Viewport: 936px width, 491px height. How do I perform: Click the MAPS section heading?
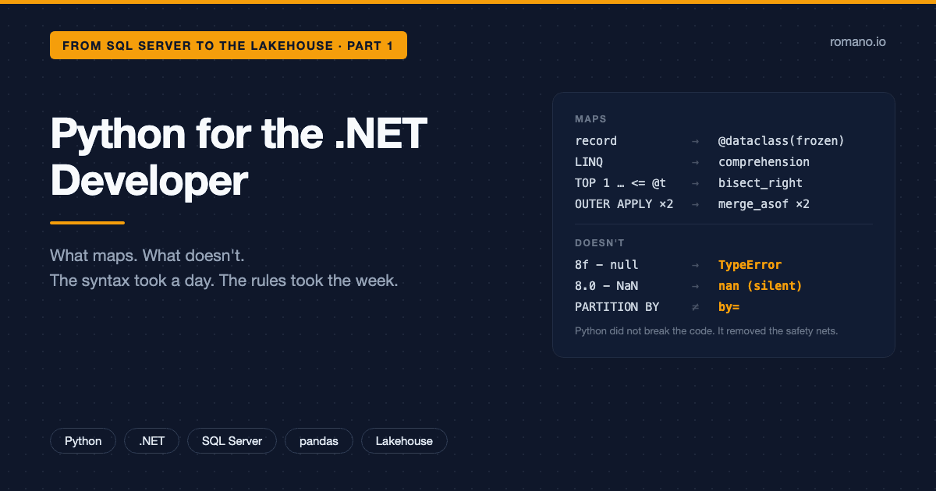tap(590, 119)
